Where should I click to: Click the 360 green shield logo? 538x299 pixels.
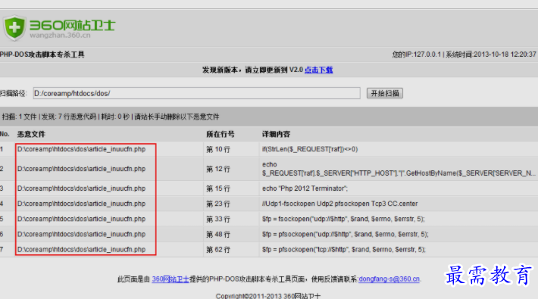14,27
